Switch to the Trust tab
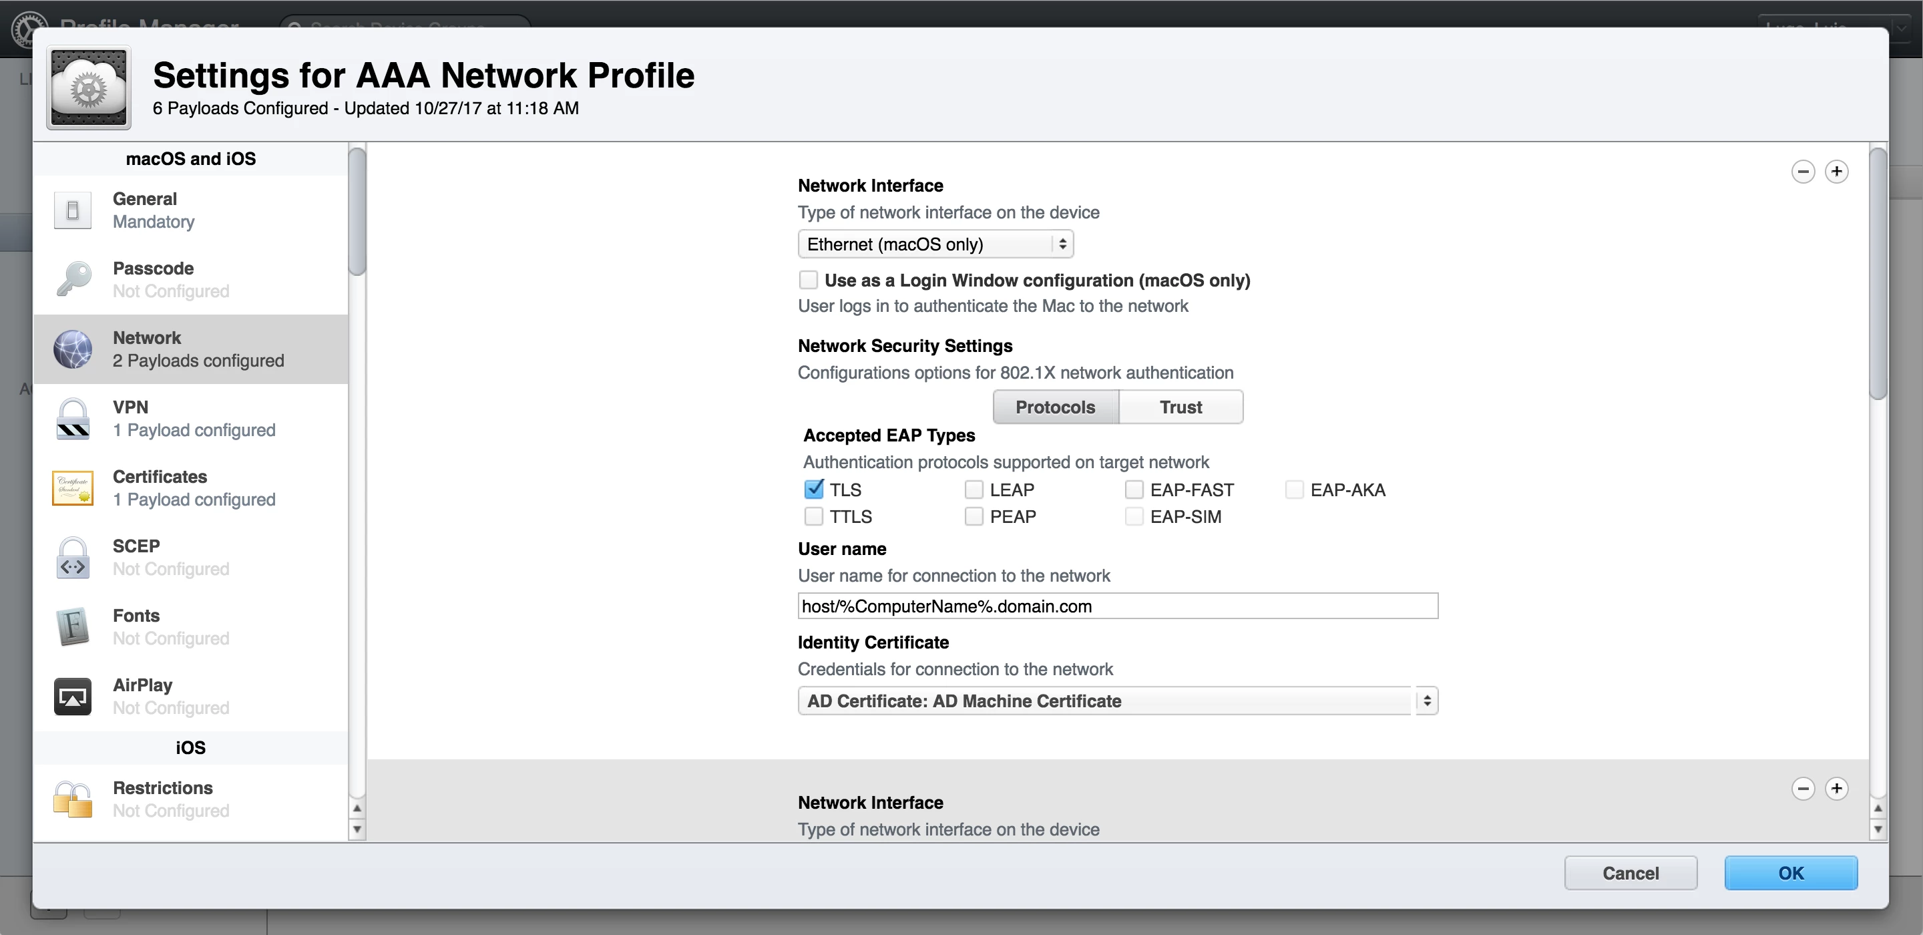The width and height of the screenshot is (1923, 935). [1181, 407]
